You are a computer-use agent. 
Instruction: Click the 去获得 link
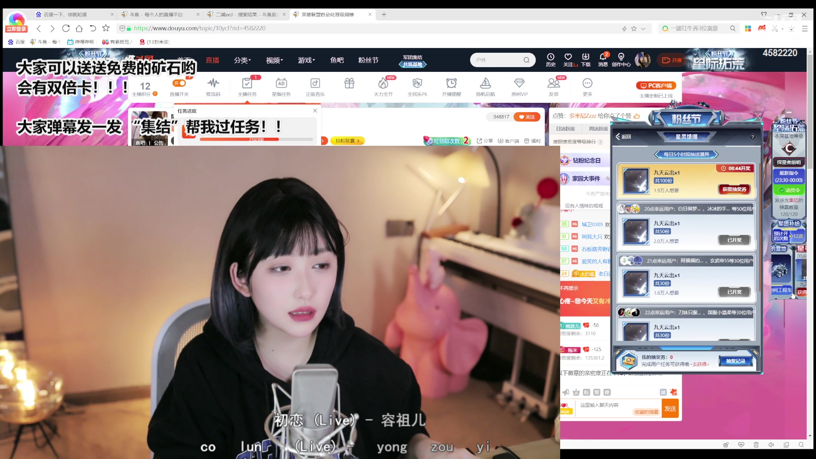click(701, 364)
